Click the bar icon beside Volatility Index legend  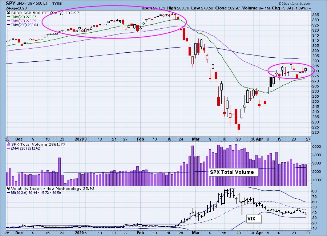[9, 188]
